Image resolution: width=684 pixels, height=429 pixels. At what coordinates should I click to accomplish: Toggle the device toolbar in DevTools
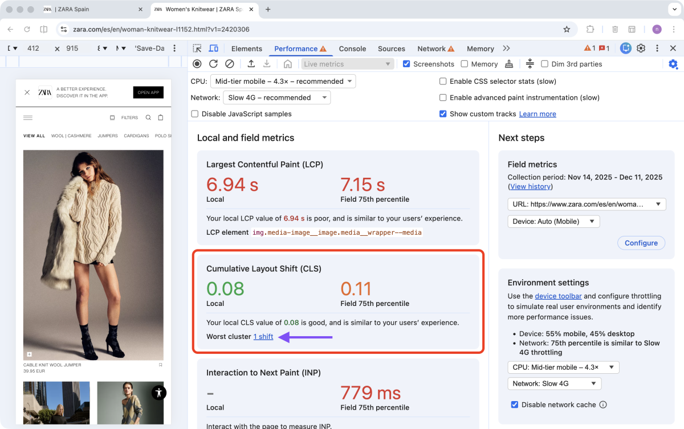pos(214,48)
